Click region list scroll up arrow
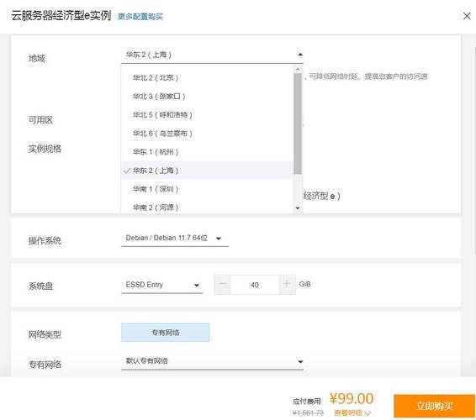The width and height of the screenshot is (476, 420). pos(298,69)
